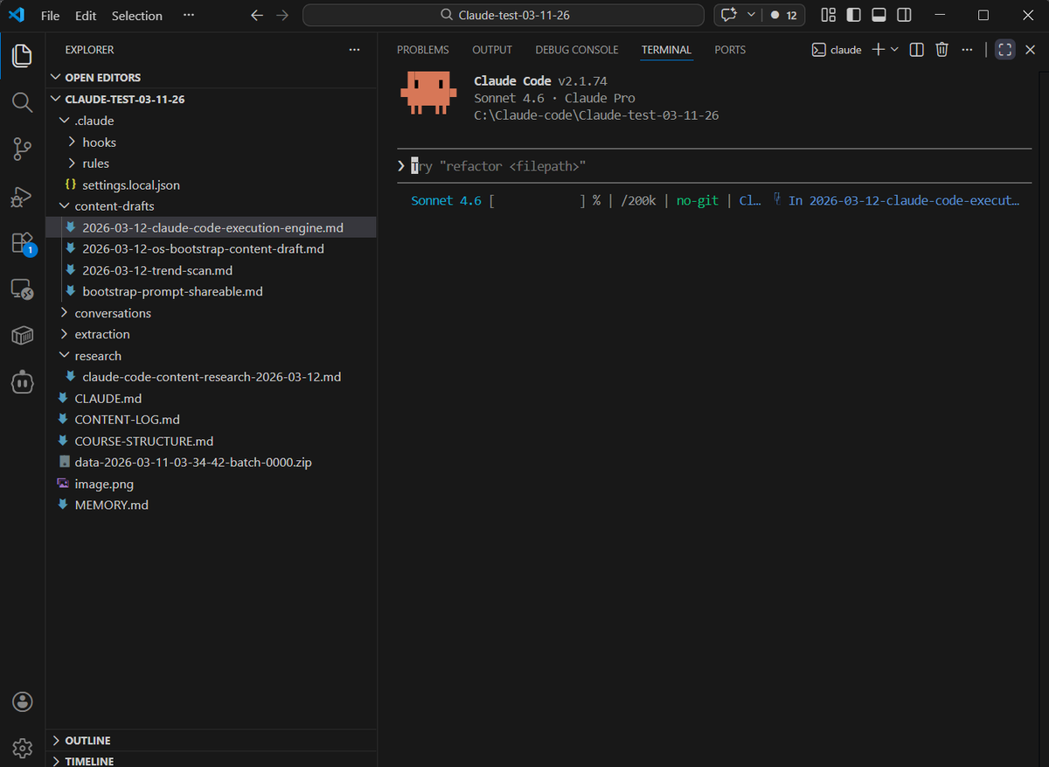Split the terminal

[x=916, y=50]
